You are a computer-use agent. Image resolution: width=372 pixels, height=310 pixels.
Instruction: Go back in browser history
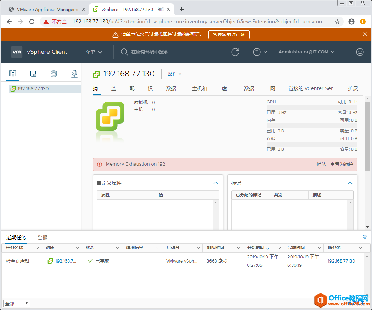click(9, 22)
